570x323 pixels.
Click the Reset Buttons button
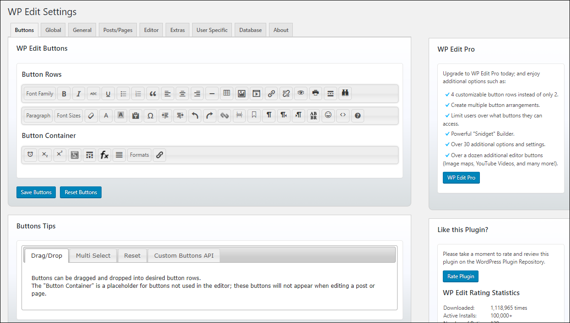[x=81, y=192]
